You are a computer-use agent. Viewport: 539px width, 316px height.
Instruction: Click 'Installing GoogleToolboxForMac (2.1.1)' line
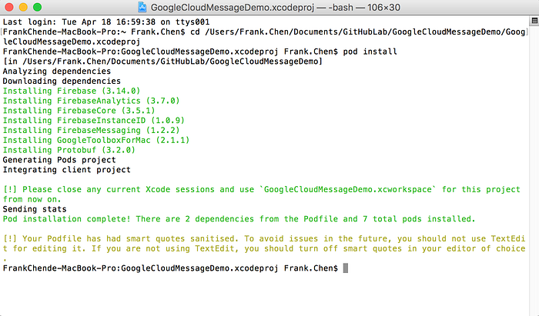(96, 140)
